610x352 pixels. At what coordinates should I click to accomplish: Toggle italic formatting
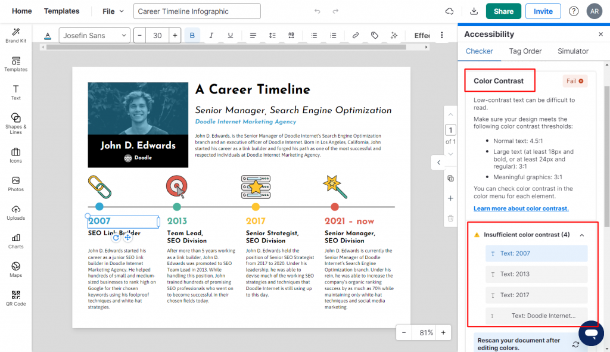(x=211, y=35)
